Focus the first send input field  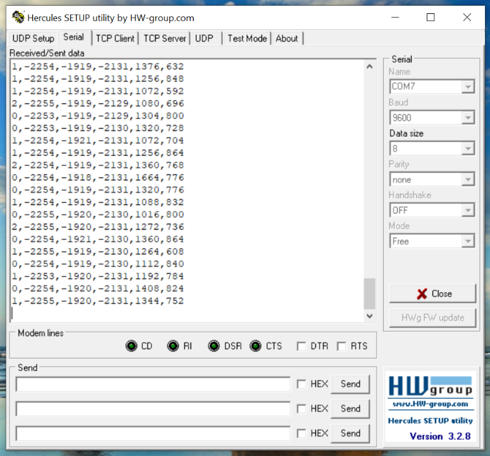[x=153, y=384]
